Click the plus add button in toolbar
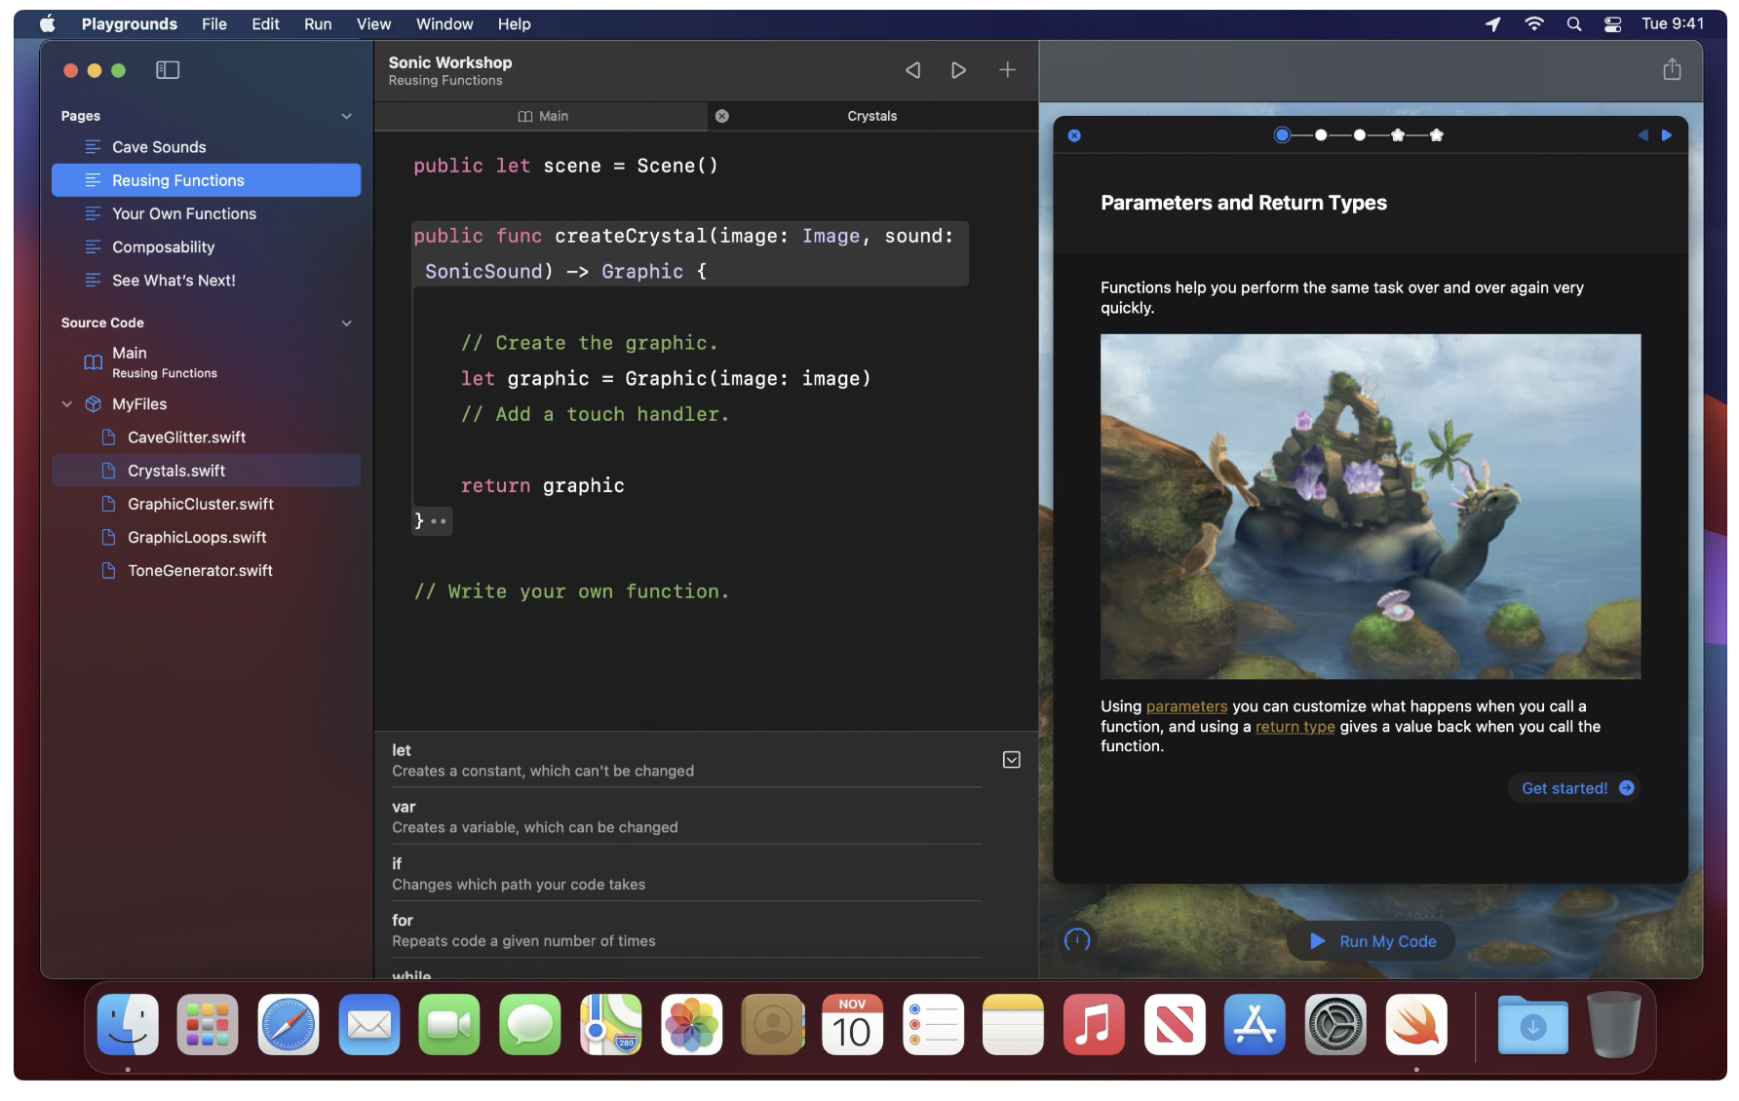Viewport: 1739px width, 1101px height. tap(1007, 70)
